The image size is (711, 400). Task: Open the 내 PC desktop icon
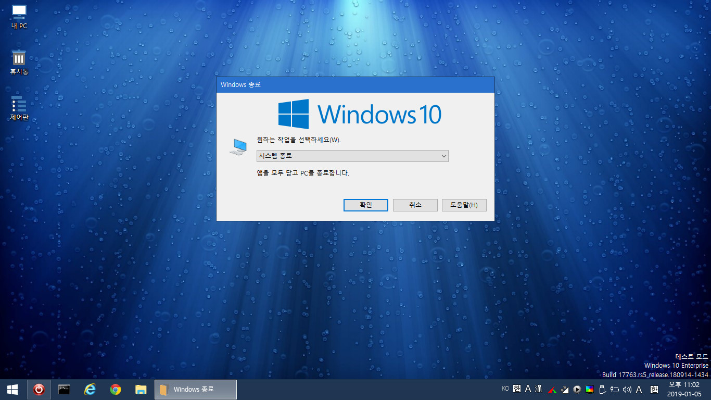(x=19, y=17)
